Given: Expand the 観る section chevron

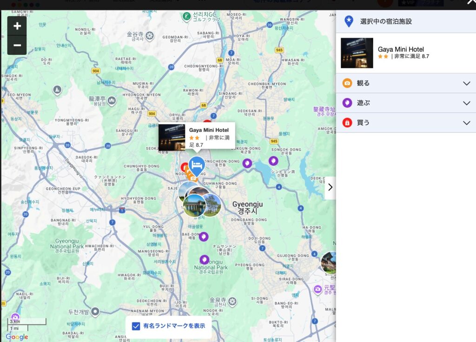Looking at the screenshot, I should coord(467,84).
